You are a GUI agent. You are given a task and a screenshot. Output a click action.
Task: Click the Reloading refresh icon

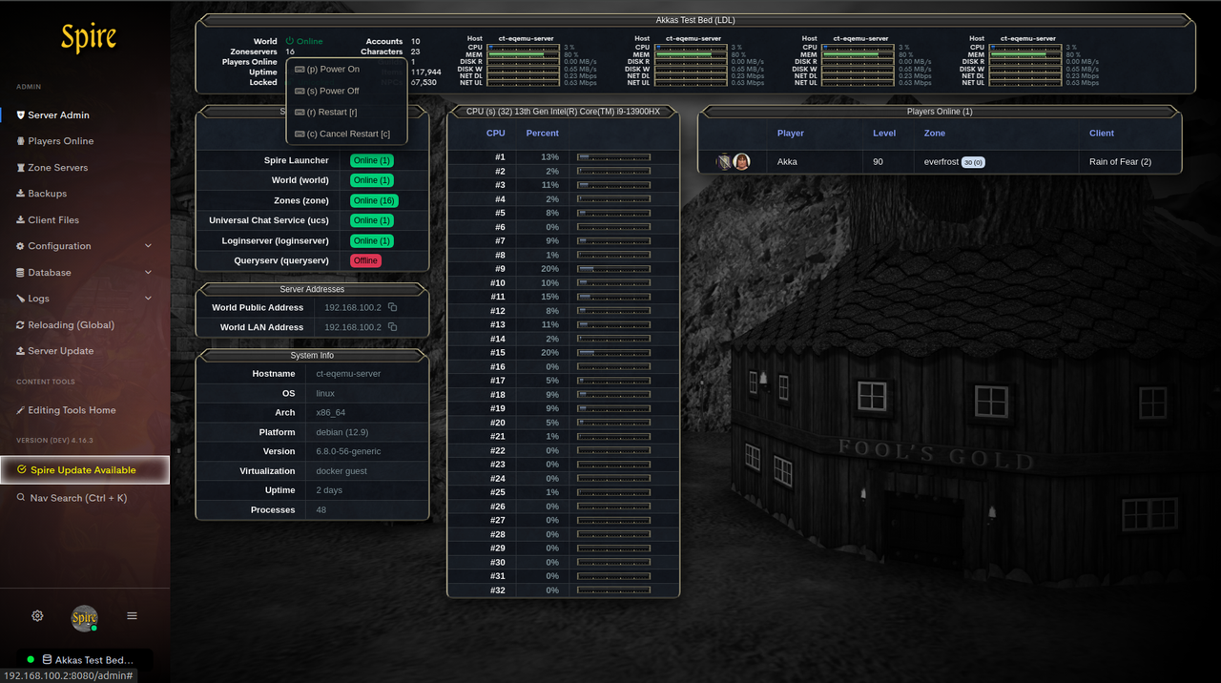tap(21, 325)
